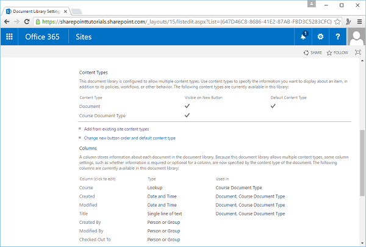Viewport: 366px width, 247px height.
Task: Click the Office 365 header link
Action: pyautogui.click(x=43, y=37)
